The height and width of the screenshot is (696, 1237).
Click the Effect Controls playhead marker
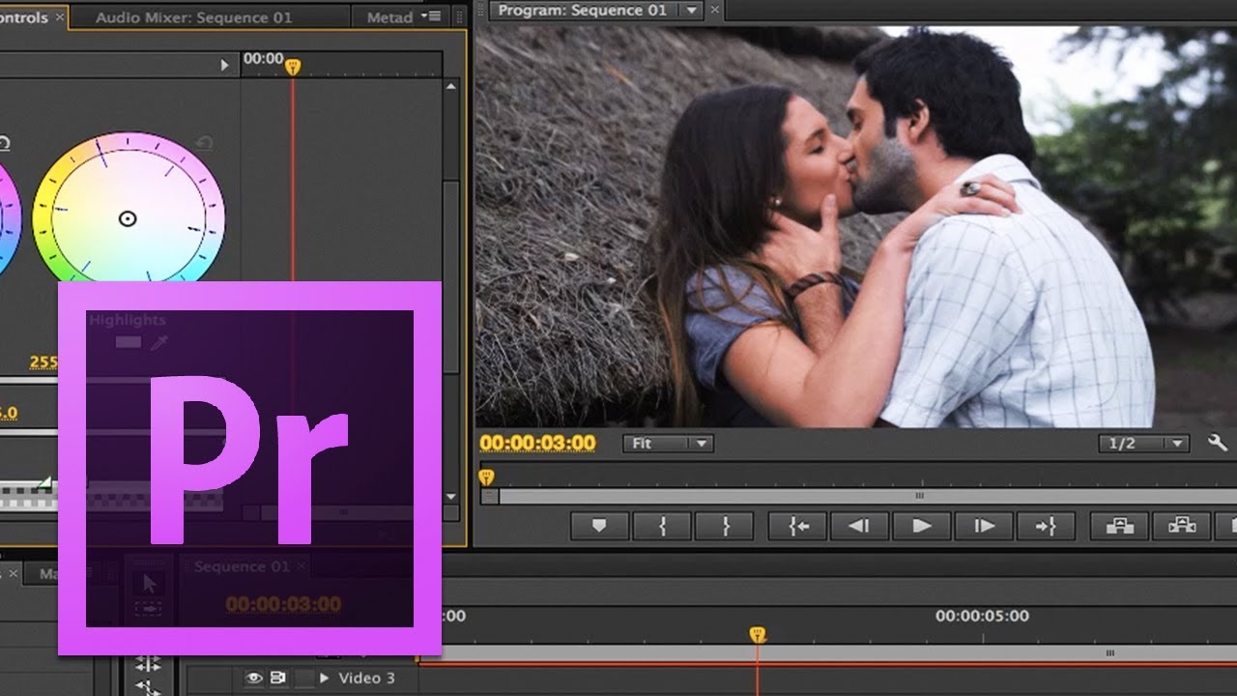[x=293, y=67]
